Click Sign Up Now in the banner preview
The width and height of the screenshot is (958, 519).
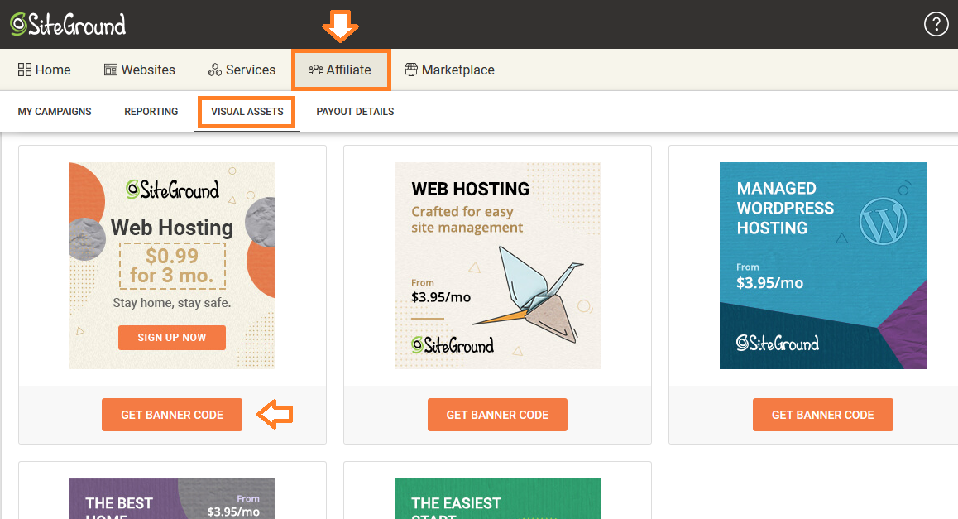click(x=172, y=338)
